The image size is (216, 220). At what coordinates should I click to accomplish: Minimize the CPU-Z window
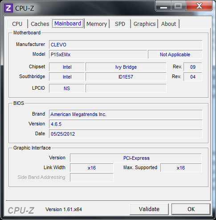tap(163, 6)
